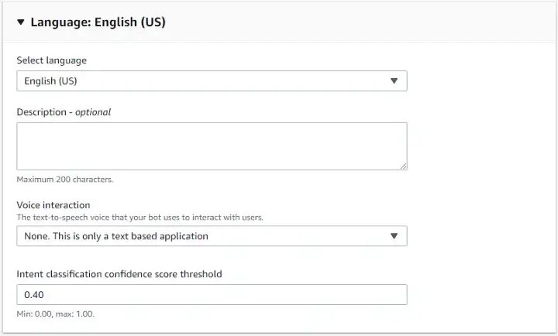Click the Description box resize handle
This screenshot has height=336, width=558.
403,166
